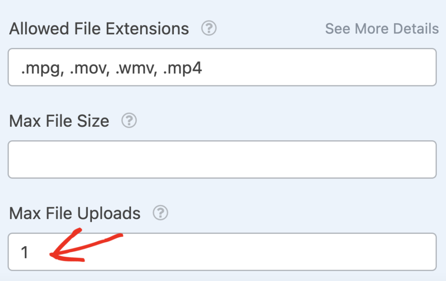Click the question mark beside Allowed File Extensions
This screenshot has height=281, width=446.
coord(209,28)
